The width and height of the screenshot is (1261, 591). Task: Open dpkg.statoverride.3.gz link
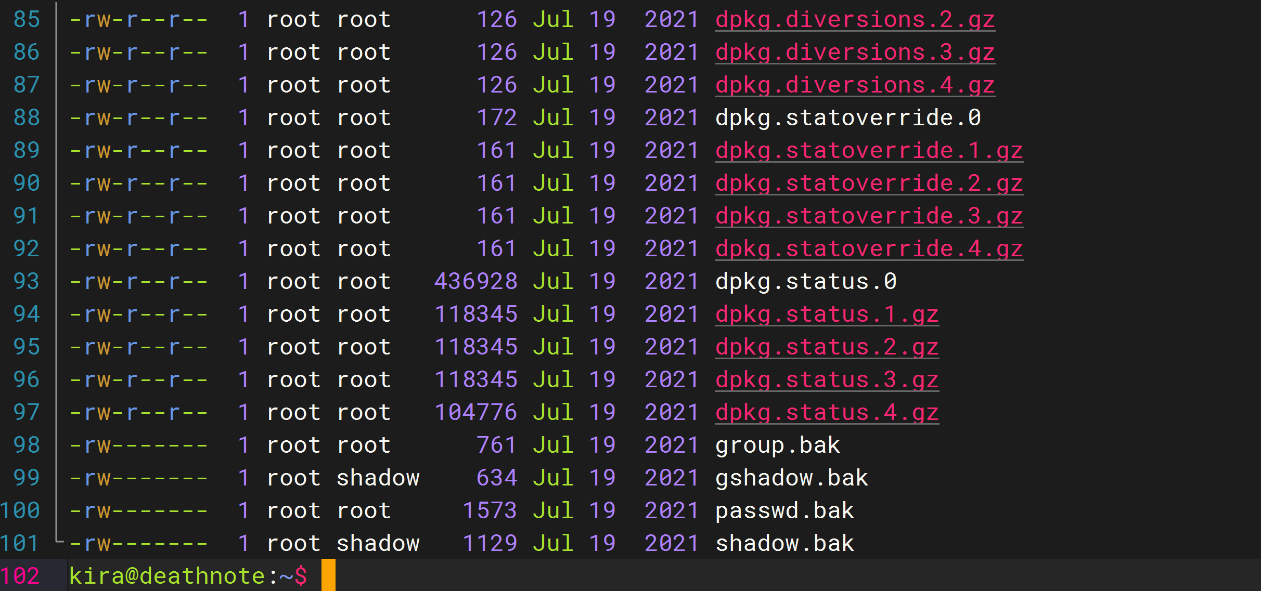869,216
